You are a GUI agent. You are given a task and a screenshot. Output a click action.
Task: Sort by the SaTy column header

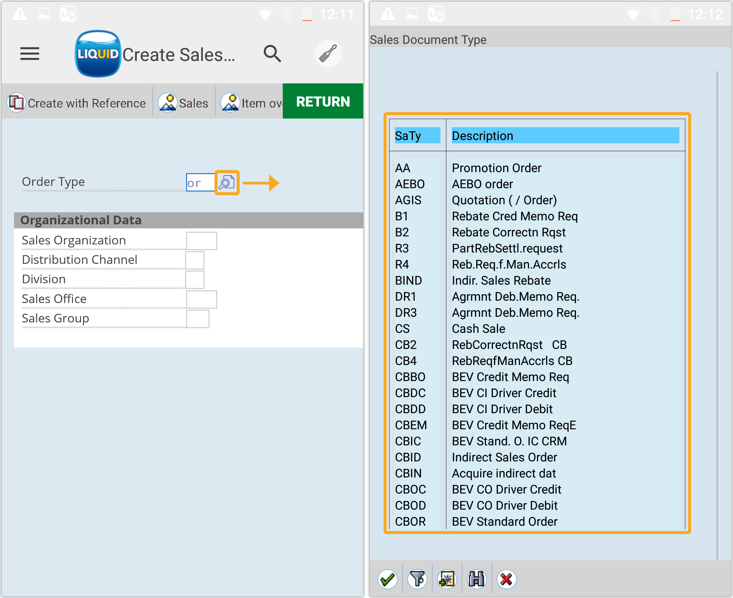pyautogui.click(x=417, y=136)
